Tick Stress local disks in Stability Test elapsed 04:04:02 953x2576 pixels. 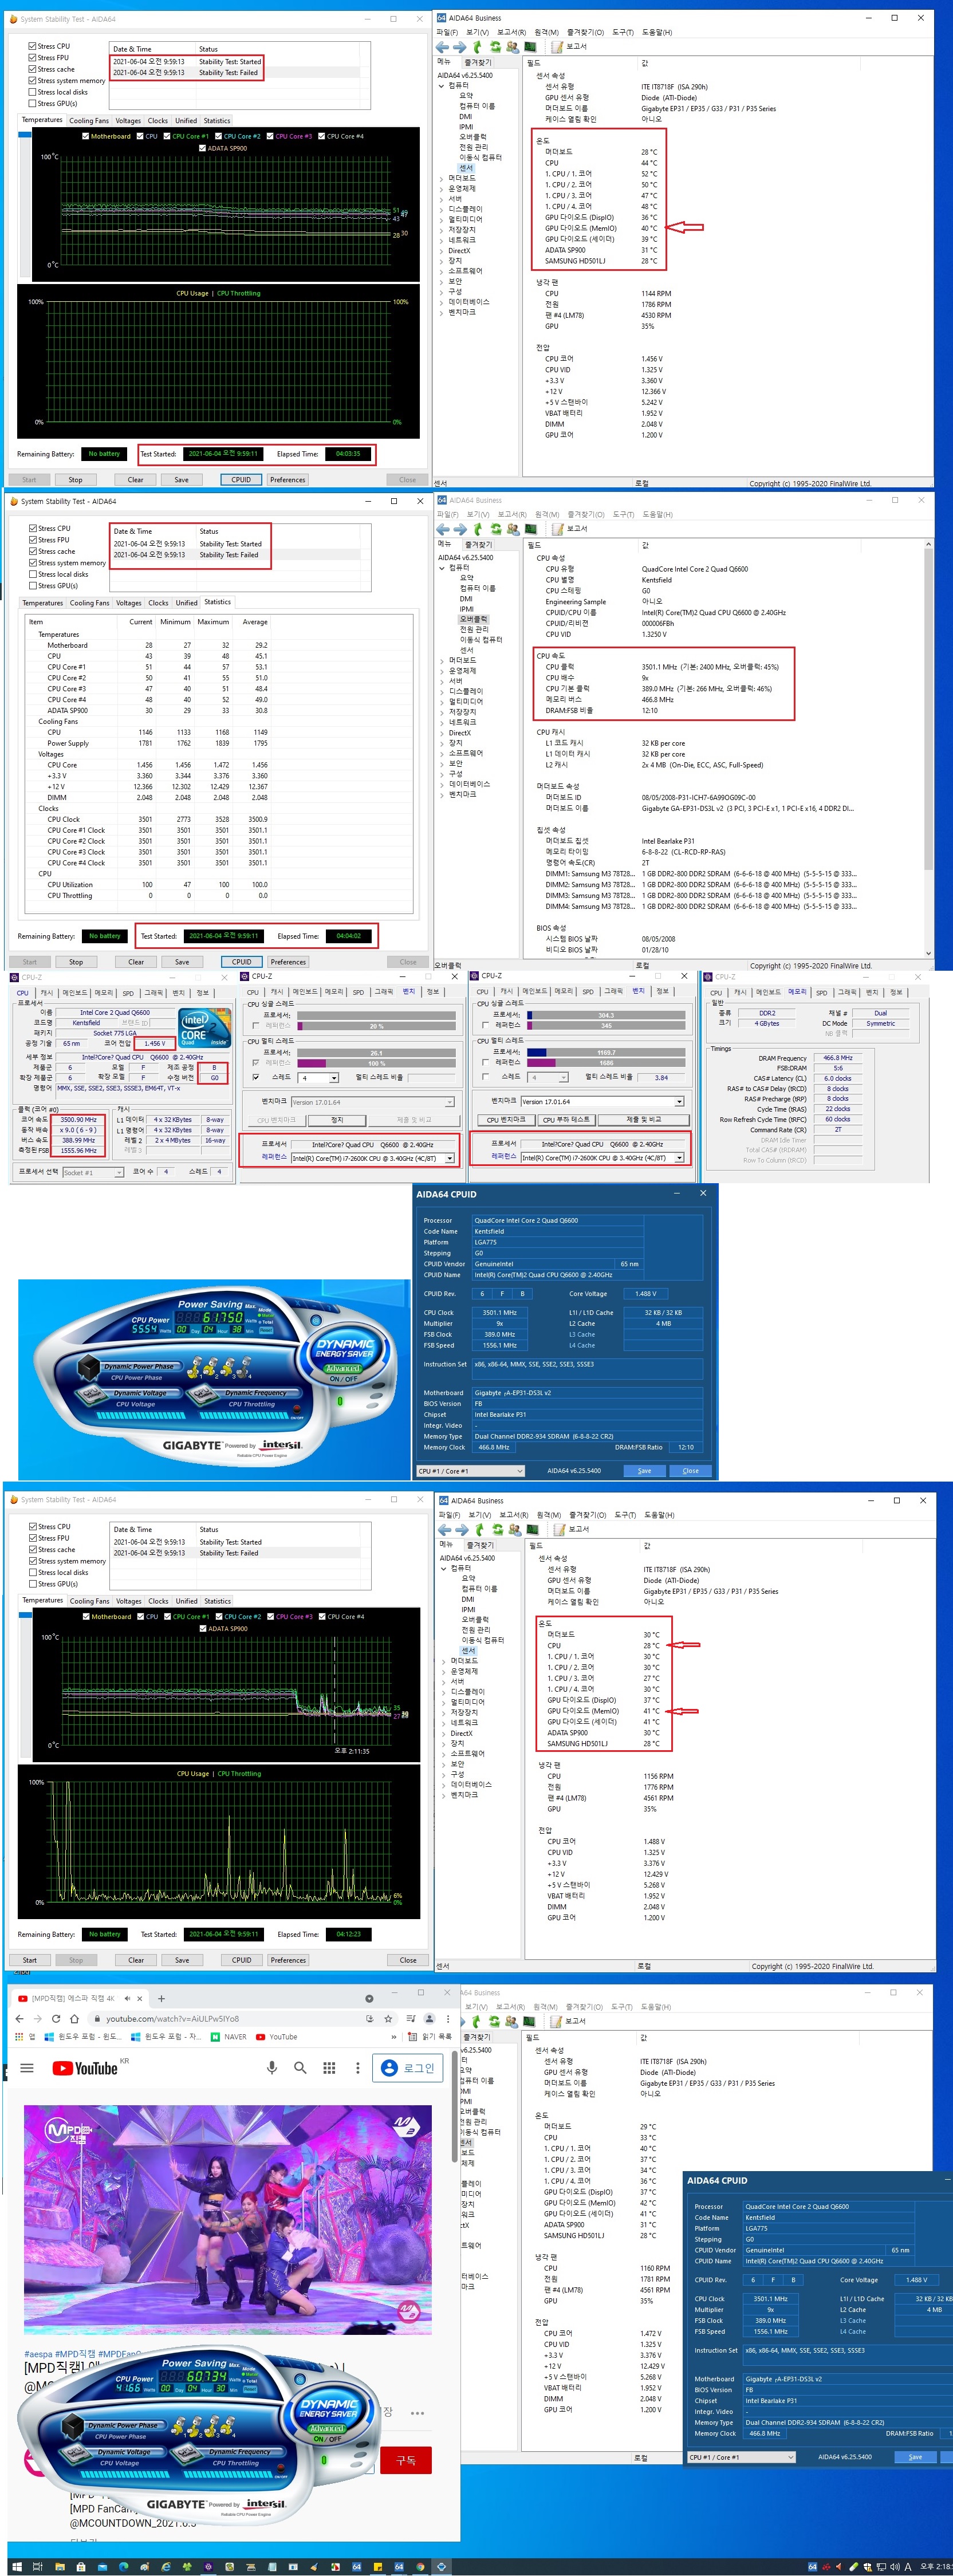[x=33, y=575]
